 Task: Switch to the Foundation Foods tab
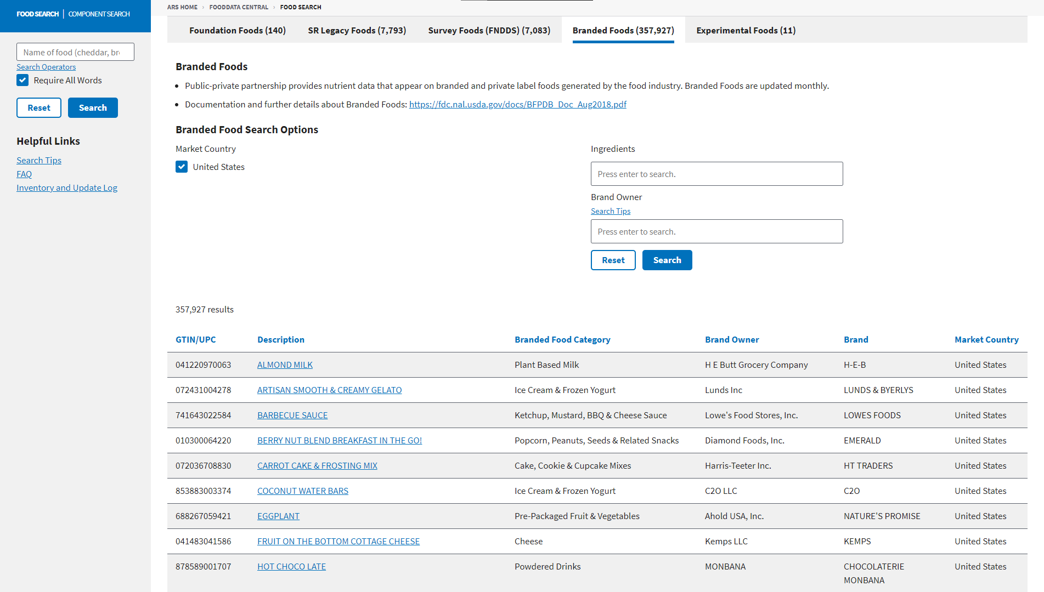[x=237, y=31]
